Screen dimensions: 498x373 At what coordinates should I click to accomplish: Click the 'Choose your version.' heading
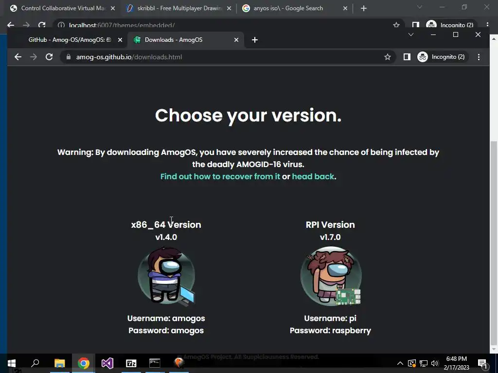pyautogui.click(x=249, y=115)
